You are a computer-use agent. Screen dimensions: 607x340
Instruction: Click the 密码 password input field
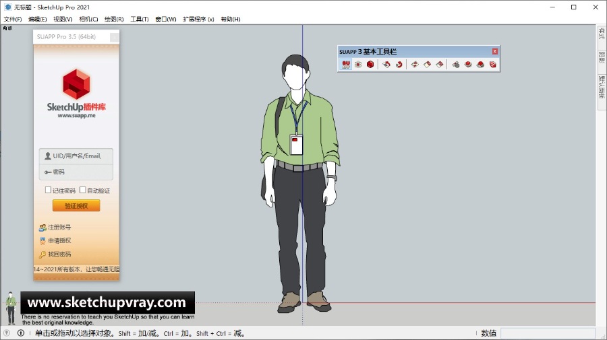[76, 172]
